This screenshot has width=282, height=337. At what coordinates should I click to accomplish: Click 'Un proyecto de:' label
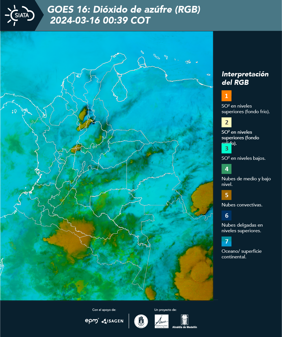pyautogui.click(x=165, y=310)
